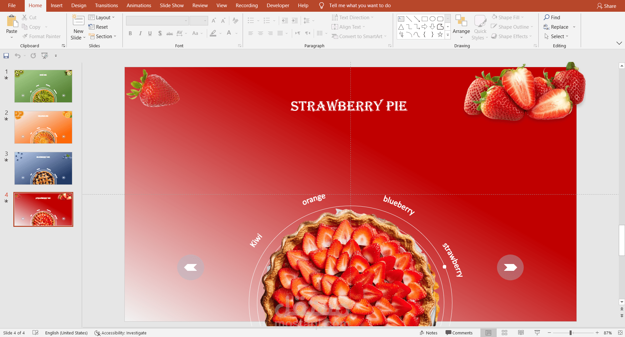Click the zoom slider handle

(571, 333)
